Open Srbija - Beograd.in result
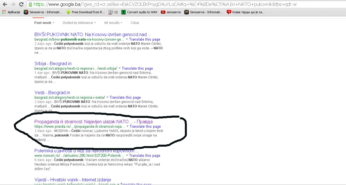 point(53,64)
